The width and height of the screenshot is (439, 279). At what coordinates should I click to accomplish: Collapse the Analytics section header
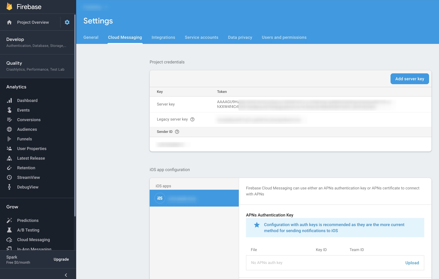click(x=16, y=87)
